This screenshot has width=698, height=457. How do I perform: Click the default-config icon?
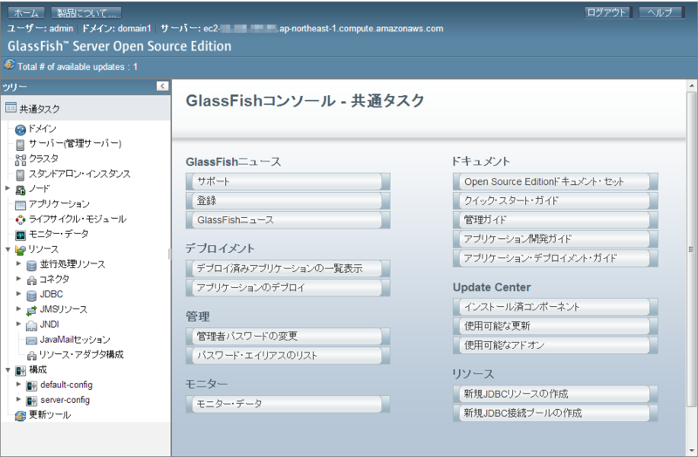[x=31, y=385]
